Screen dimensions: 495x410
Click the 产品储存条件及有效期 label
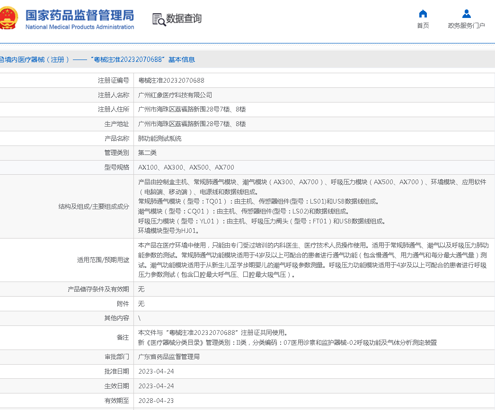[x=98, y=289]
